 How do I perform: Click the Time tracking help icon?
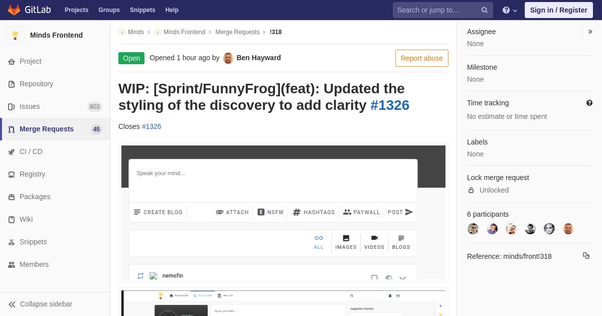pos(589,103)
